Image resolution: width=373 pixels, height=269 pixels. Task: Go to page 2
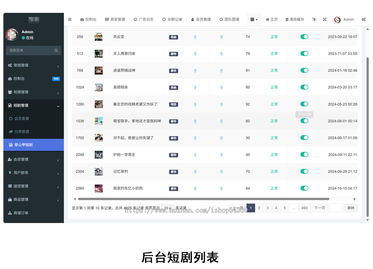point(259,208)
